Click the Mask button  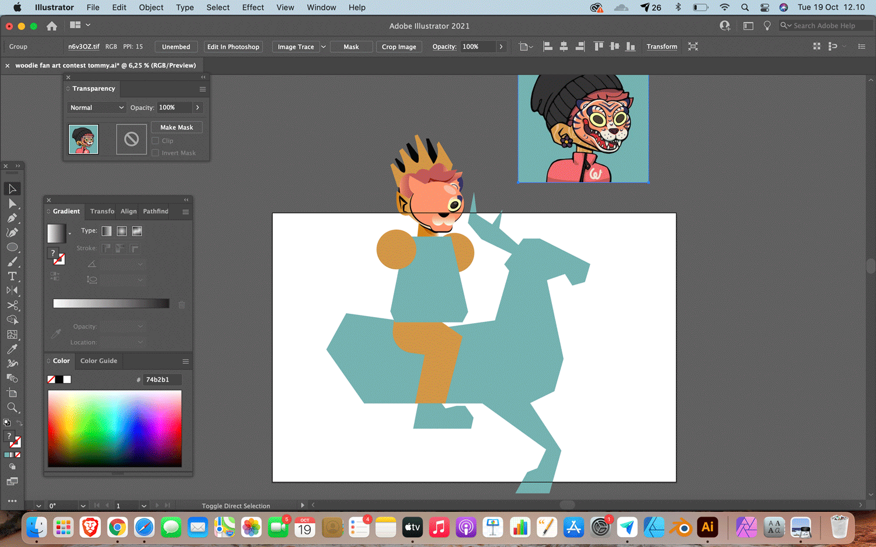(351, 47)
